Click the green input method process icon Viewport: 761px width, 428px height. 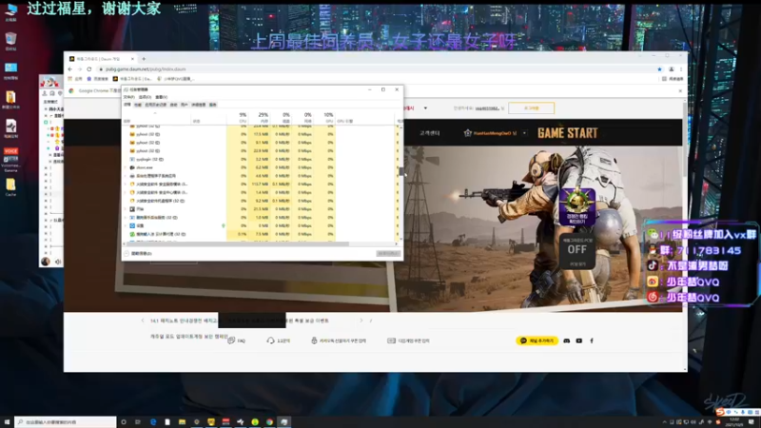[x=132, y=234]
